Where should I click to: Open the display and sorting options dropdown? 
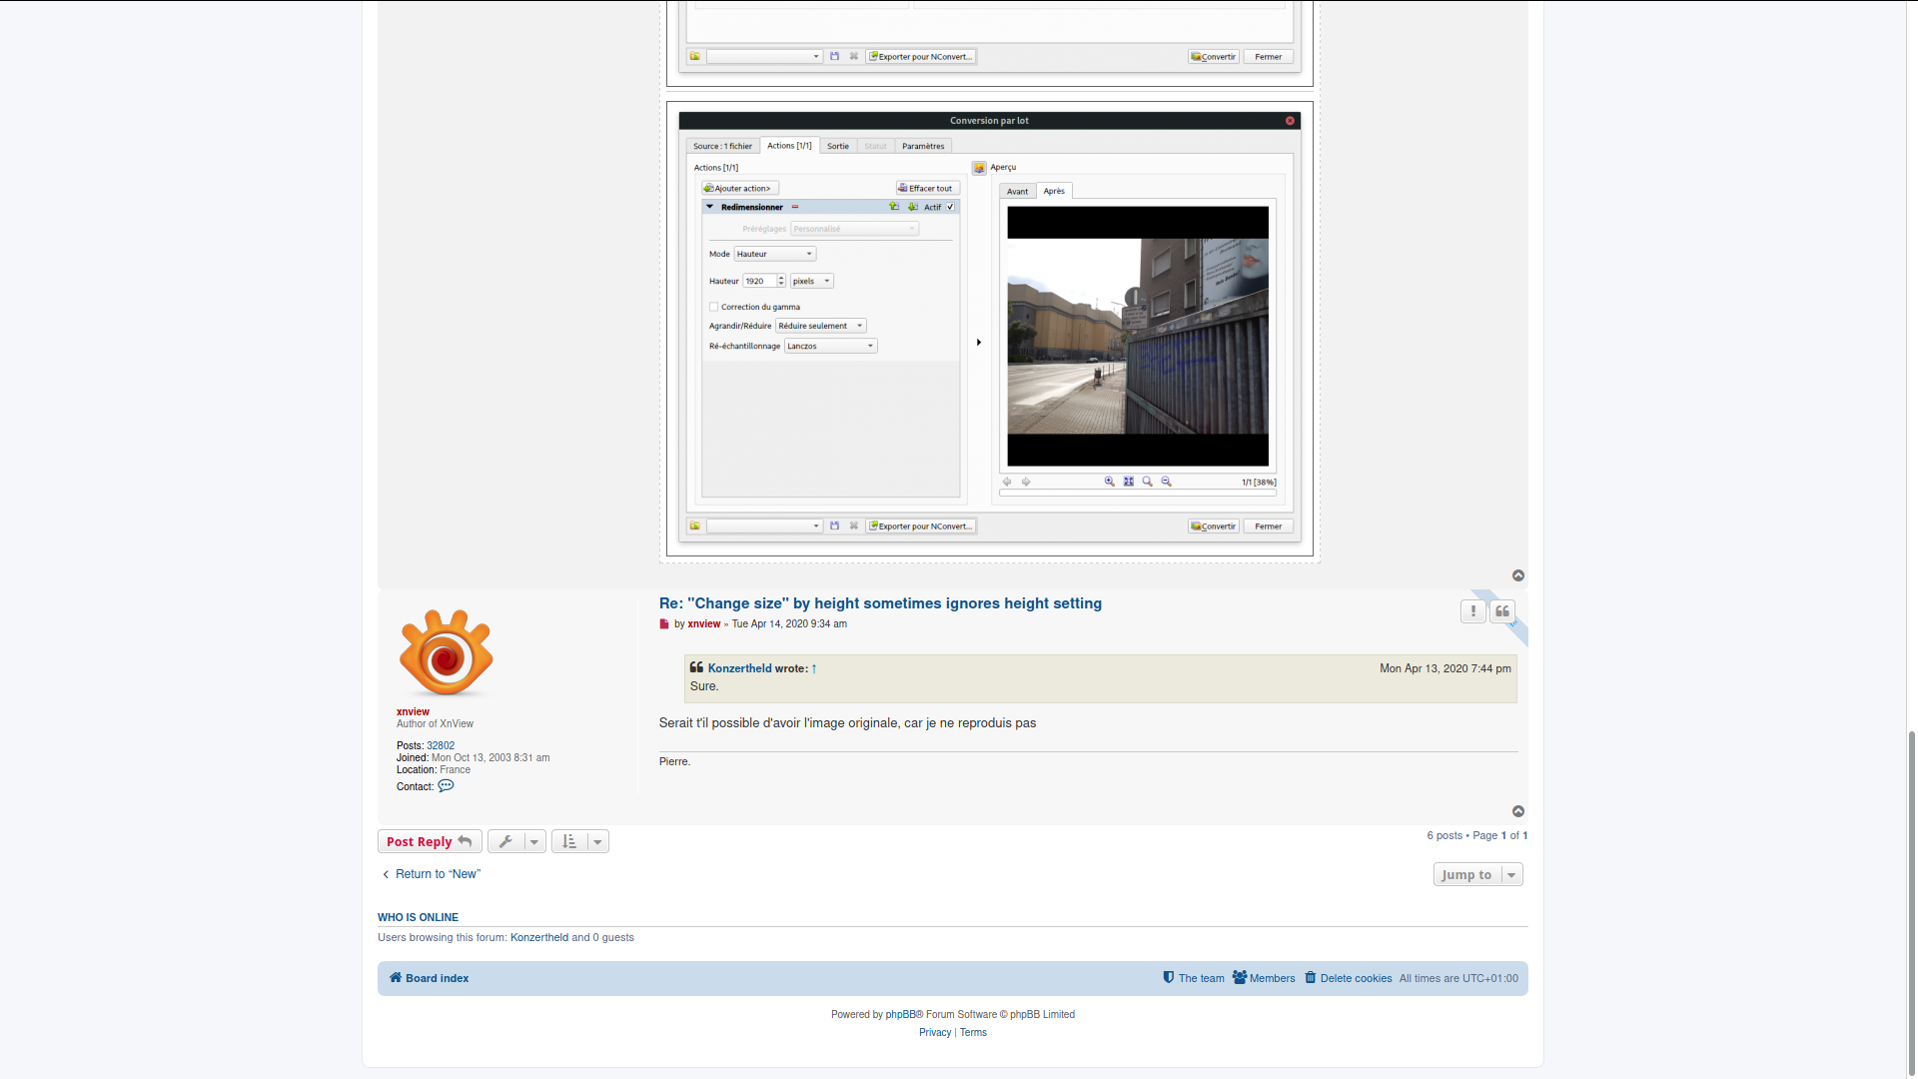point(580,842)
